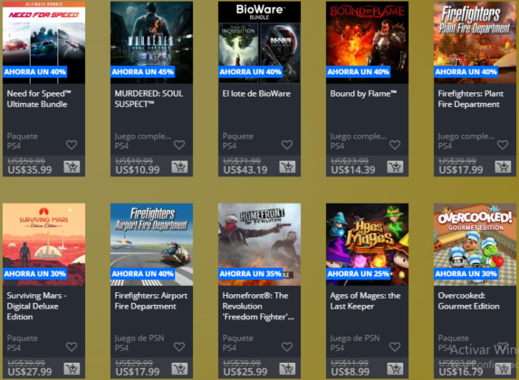Add Homefront: The Revolution to cart

(x=287, y=369)
